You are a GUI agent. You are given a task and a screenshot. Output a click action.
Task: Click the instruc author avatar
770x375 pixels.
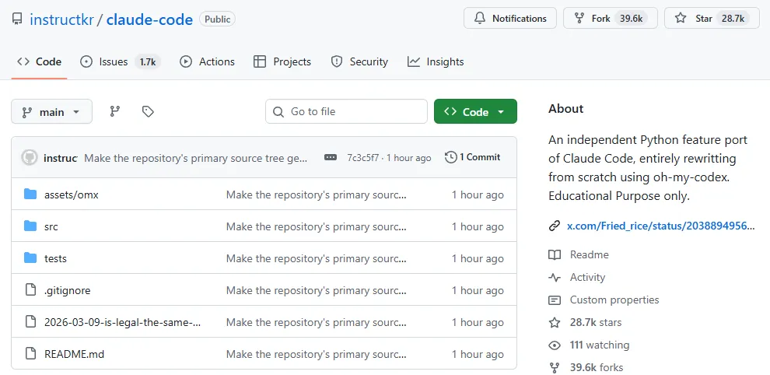(x=30, y=158)
